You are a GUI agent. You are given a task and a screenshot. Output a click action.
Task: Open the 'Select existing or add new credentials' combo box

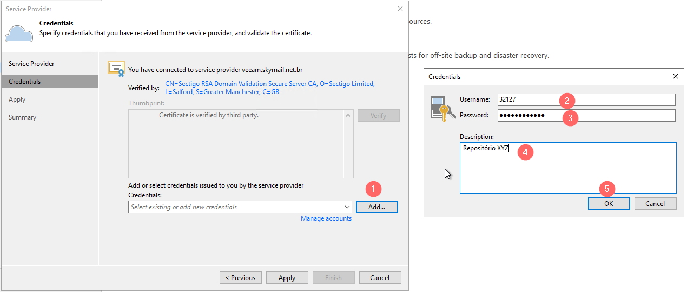(x=240, y=207)
